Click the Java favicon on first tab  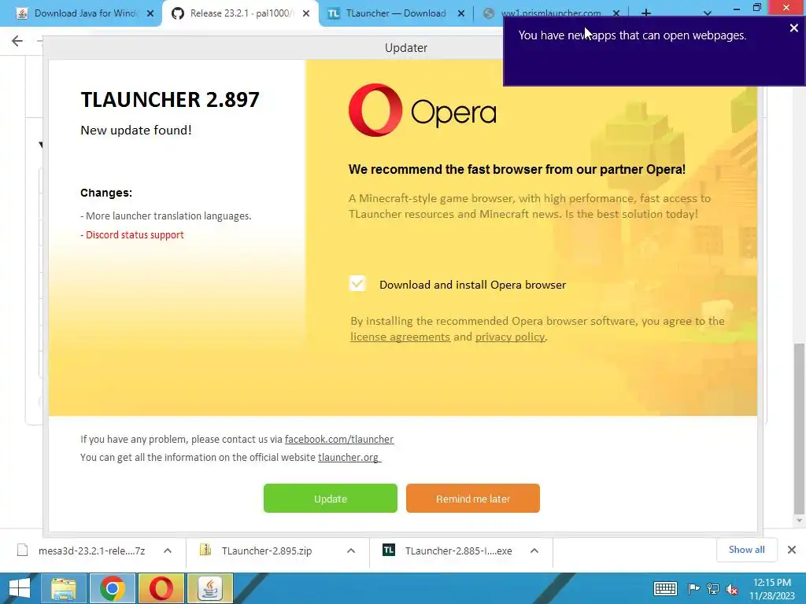click(x=22, y=13)
